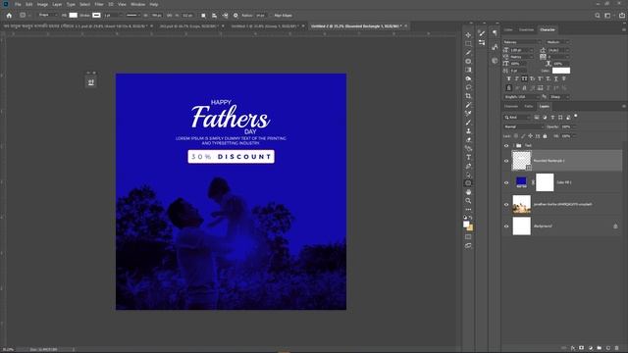Select the Horizontal Type tool
Image resolution: width=628 pixels, height=353 pixels.
tap(468, 157)
